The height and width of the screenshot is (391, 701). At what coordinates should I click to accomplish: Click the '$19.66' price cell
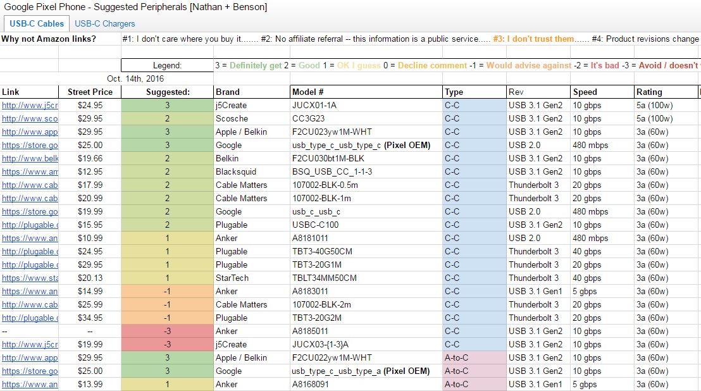coord(90,159)
